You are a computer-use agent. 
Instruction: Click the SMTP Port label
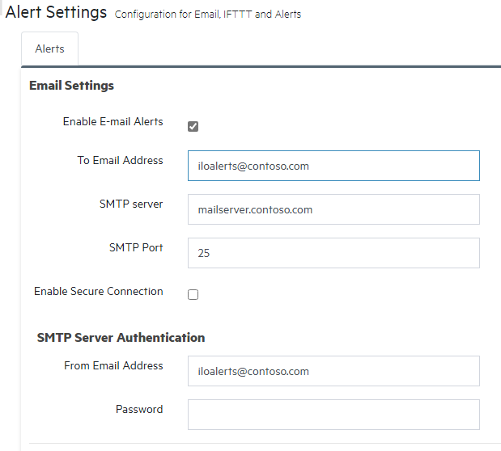point(136,247)
